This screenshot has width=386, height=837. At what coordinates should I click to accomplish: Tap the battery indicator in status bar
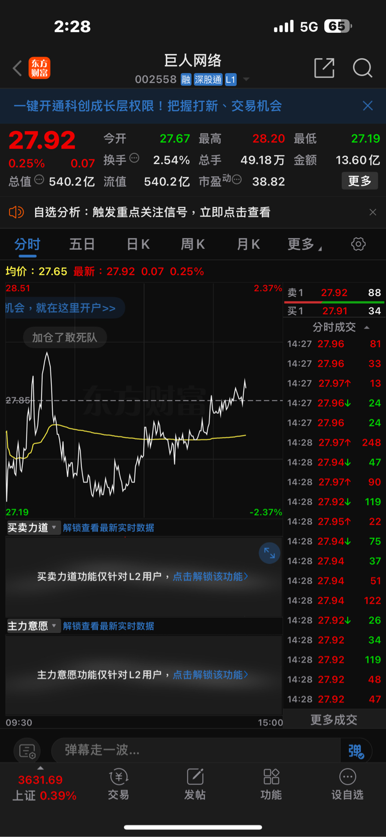pyautogui.click(x=338, y=26)
